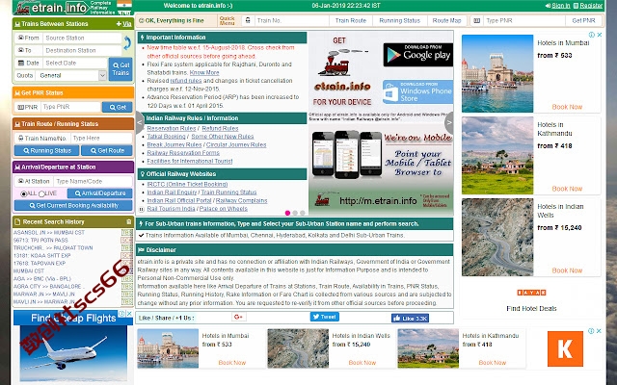Click Route Map in the quick menu
The image size is (617, 385).
click(446, 20)
